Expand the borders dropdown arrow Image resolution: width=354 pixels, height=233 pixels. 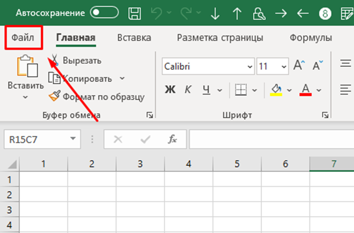254,90
